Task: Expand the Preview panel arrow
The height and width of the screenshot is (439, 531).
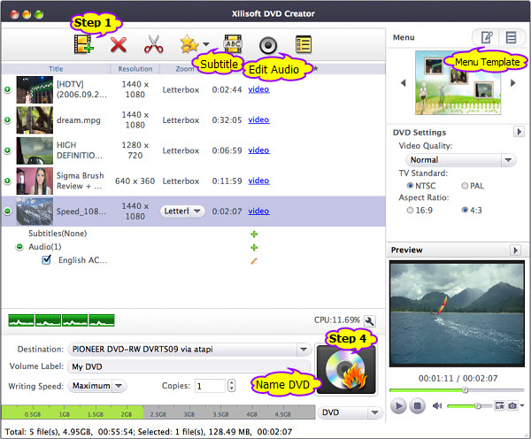Action: (515, 250)
